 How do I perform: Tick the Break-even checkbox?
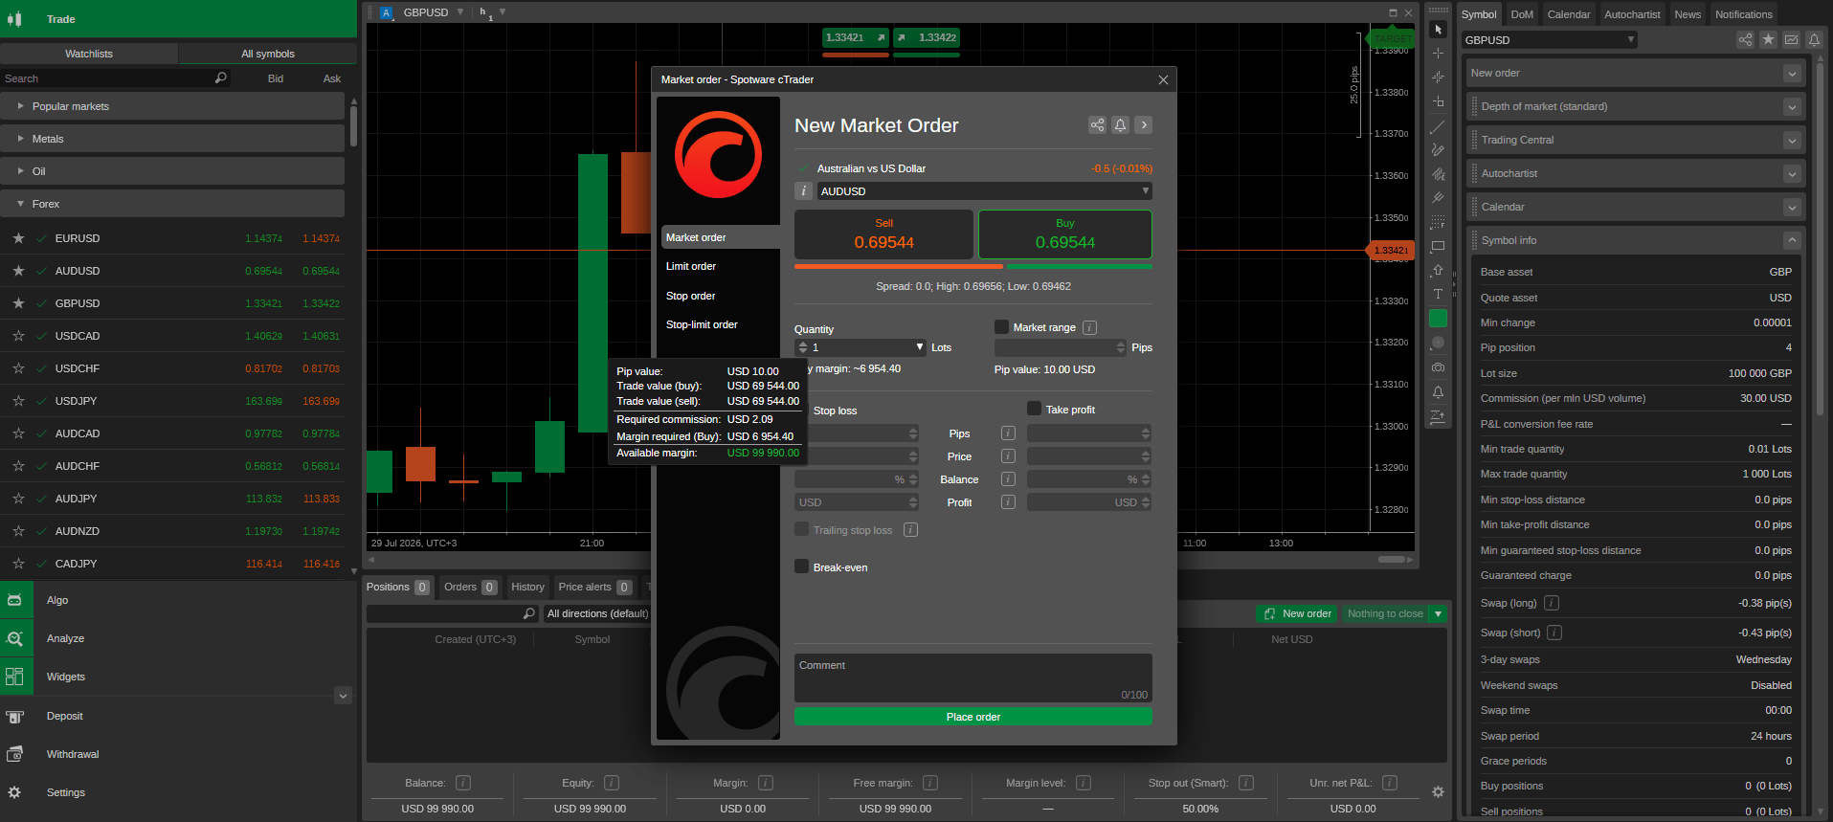tap(802, 567)
